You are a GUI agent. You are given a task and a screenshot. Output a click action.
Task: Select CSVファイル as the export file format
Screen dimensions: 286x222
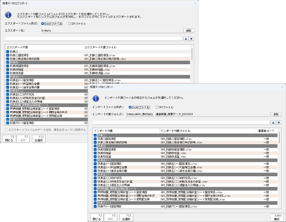[70, 23]
